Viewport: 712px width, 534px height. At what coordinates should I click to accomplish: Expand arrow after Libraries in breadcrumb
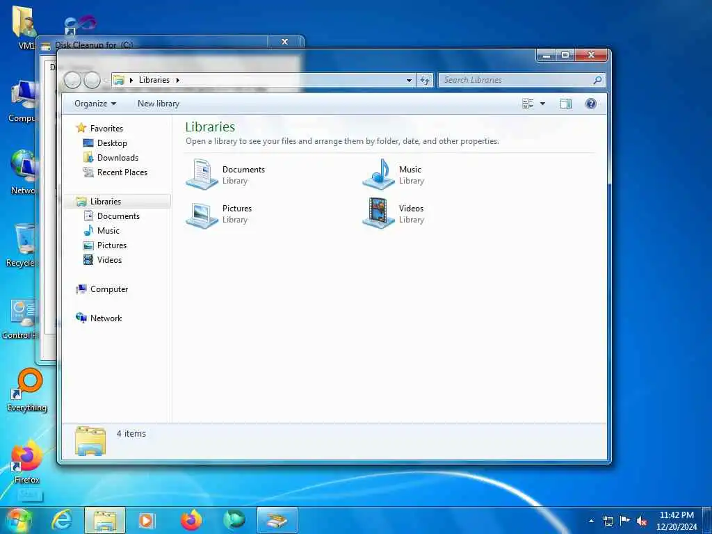177,81
